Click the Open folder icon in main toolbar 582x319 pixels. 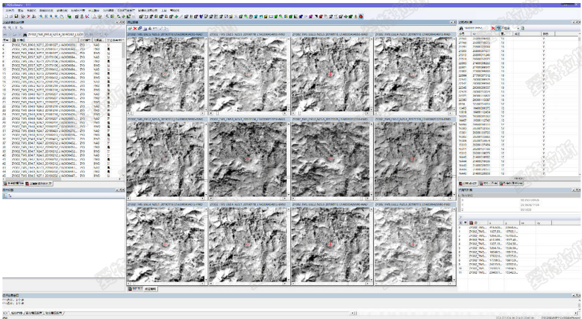pos(10,16)
